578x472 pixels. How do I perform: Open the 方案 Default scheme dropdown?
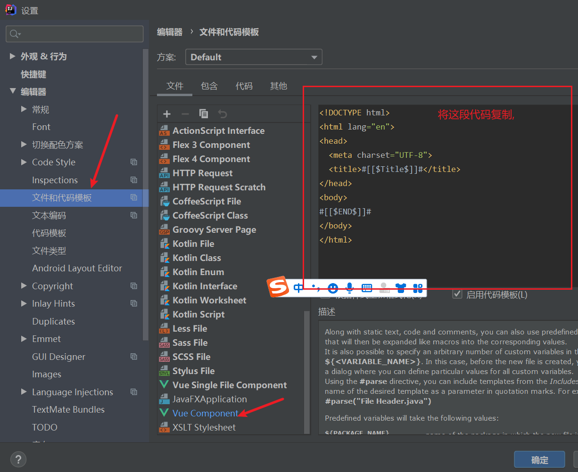coord(254,57)
